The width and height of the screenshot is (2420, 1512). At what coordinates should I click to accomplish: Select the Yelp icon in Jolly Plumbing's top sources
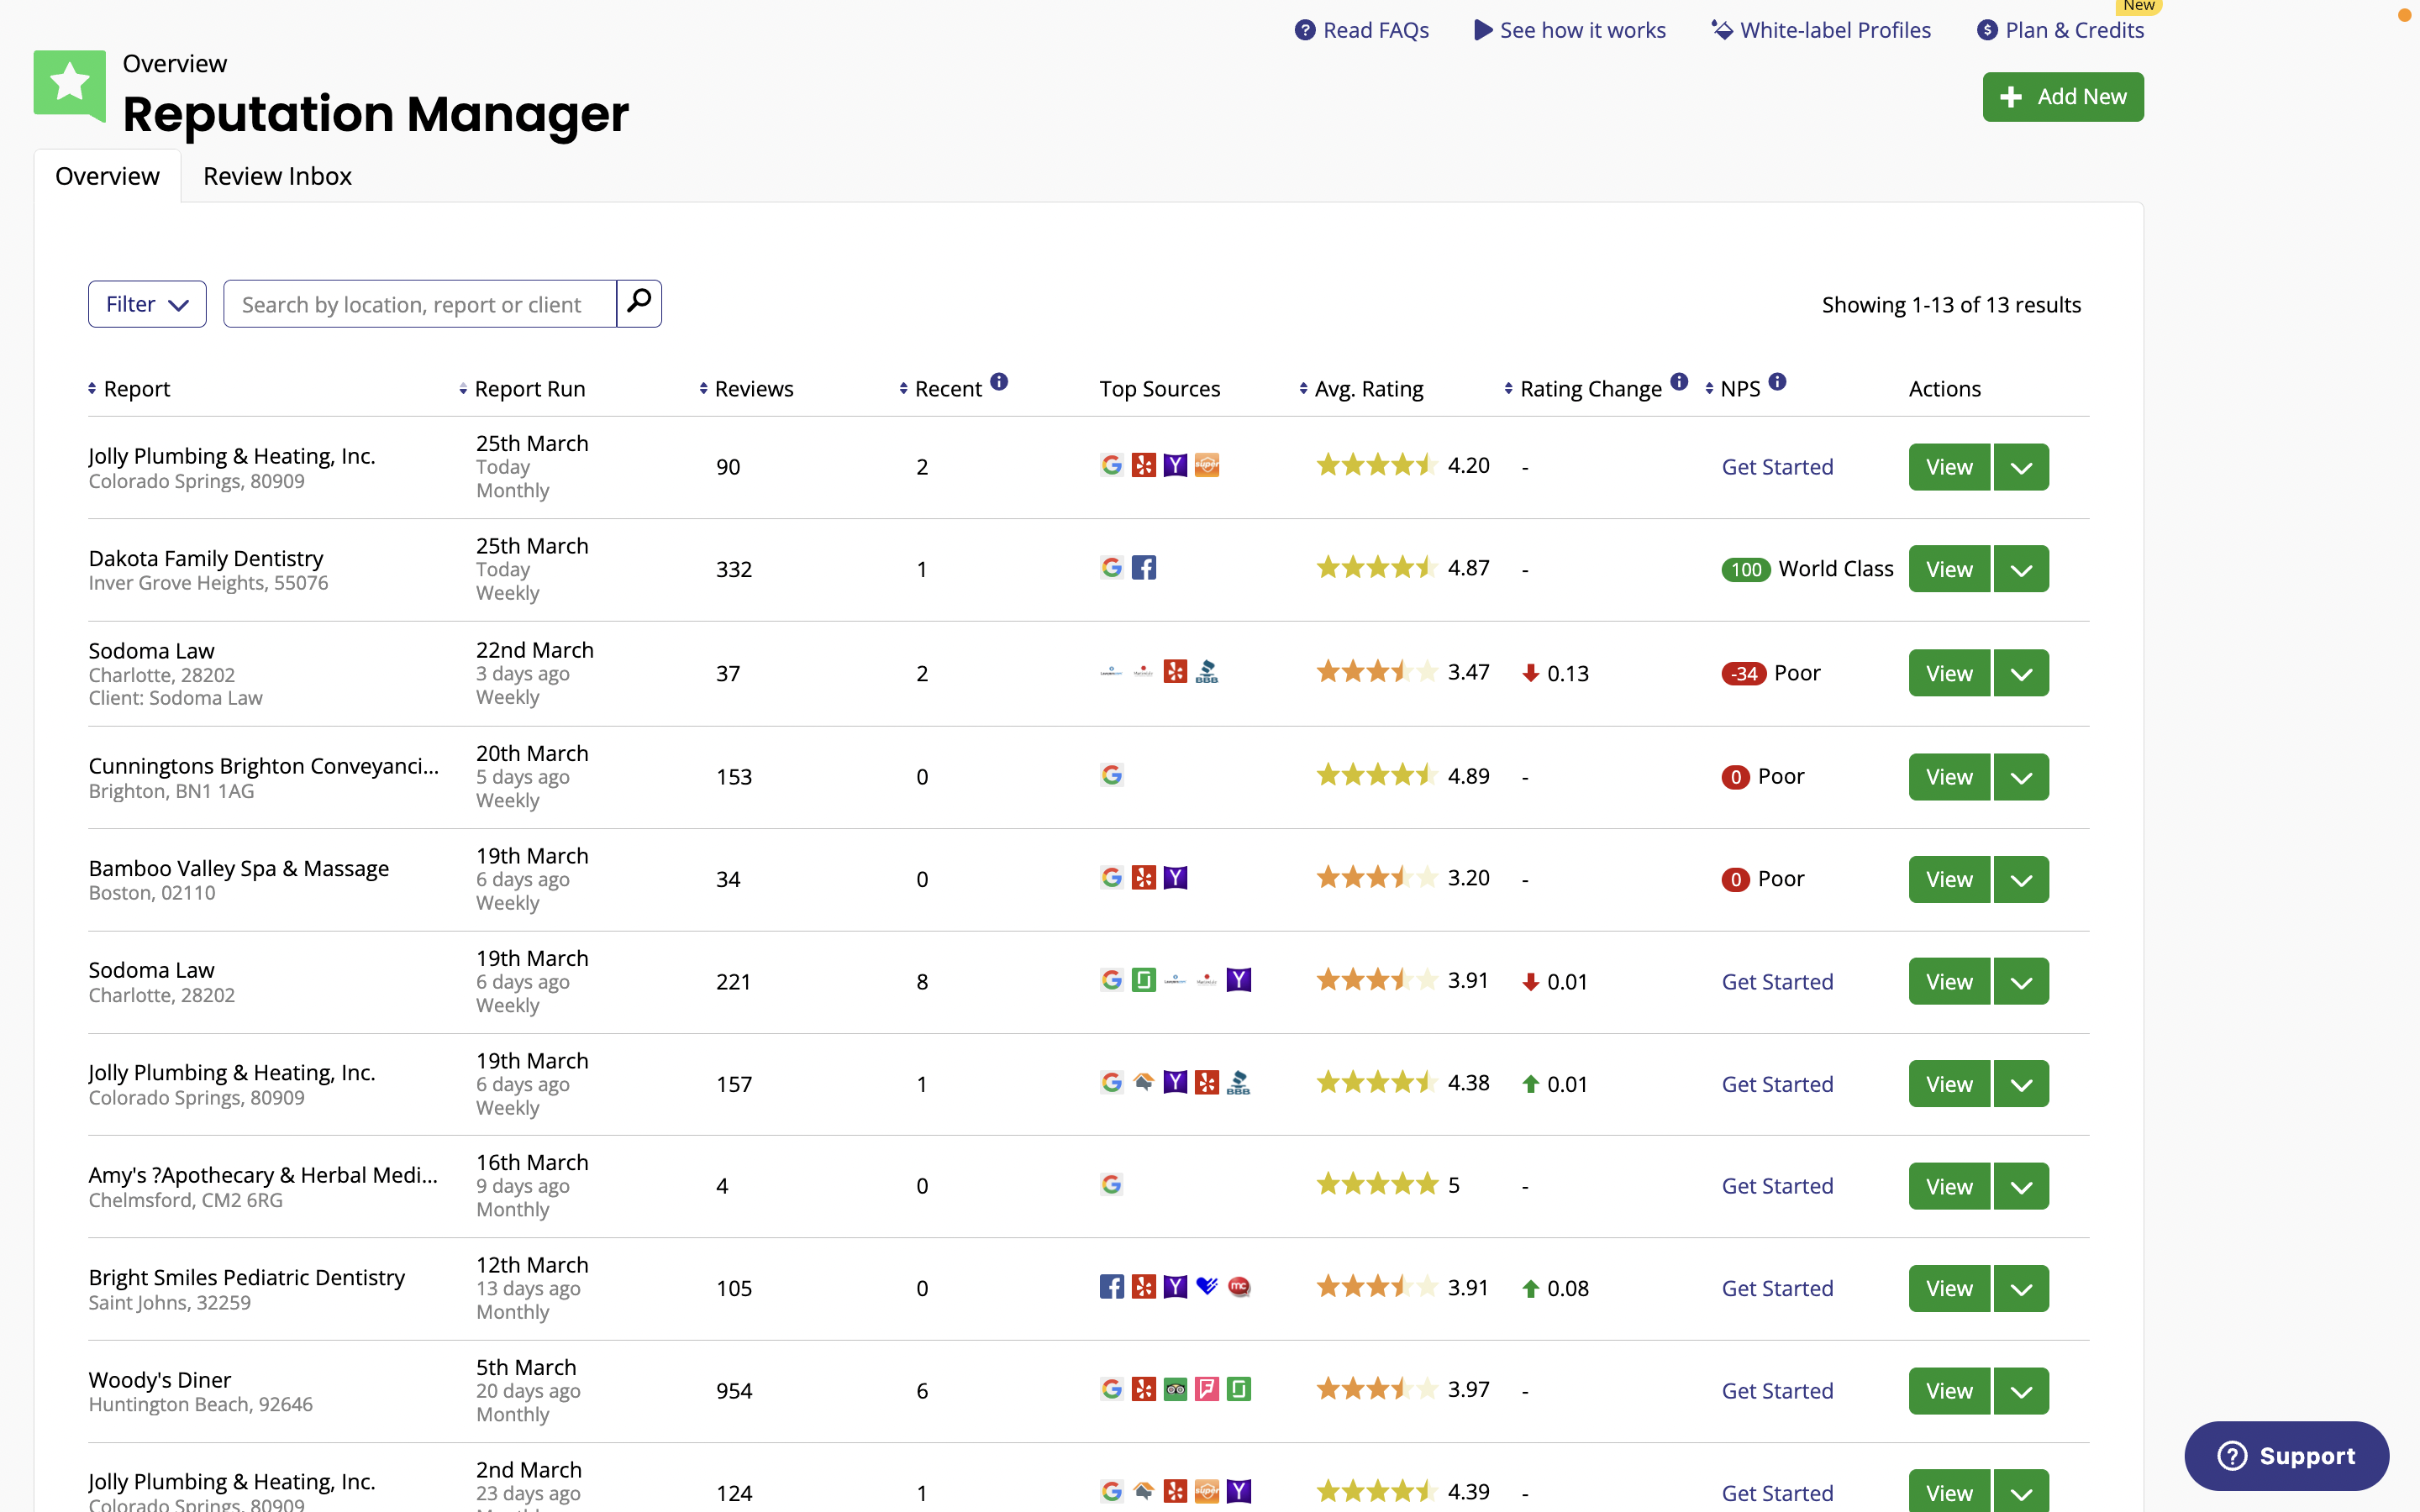tap(1144, 465)
